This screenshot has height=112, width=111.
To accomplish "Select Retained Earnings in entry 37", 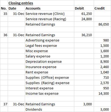I will (x=50, y=104).
